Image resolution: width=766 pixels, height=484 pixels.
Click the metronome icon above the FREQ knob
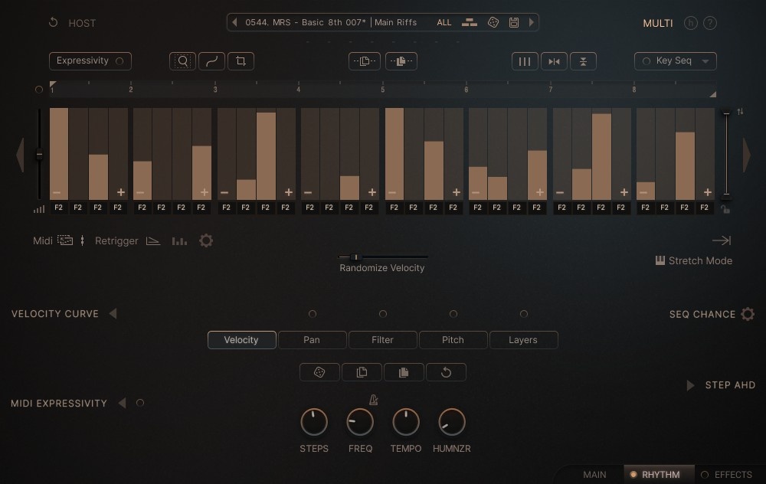[x=373, y=399]
